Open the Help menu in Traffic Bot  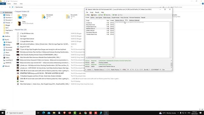click(102, 12)
